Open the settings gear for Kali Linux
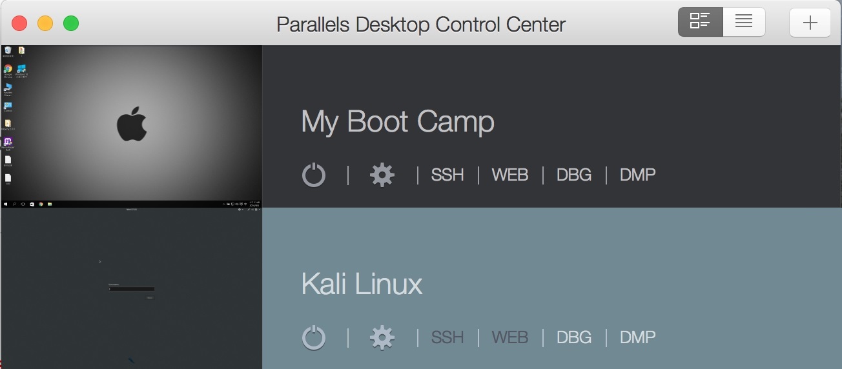This screenshot has height=369, width=842. [382, 337]
